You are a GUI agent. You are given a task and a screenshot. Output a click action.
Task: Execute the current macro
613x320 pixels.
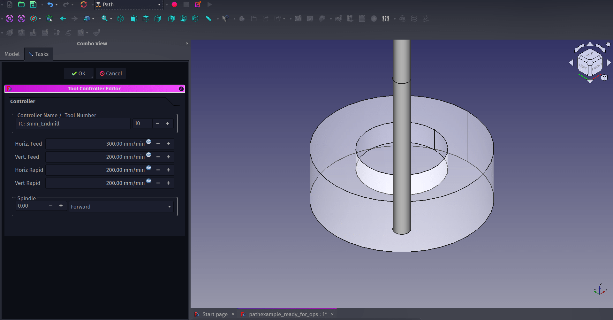pos(210,4)
